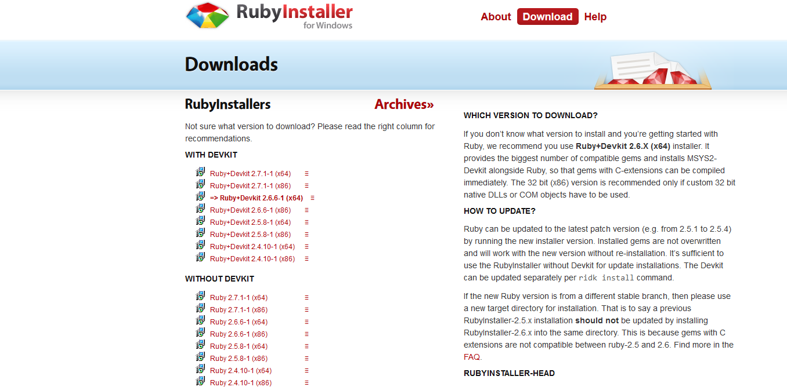Screen dimensions: 787x387
Task: Click installer icon beside Ruby+Devkit 2.6.6-1 (x86)
Action: pyautogui.click(x=201, y=209)
